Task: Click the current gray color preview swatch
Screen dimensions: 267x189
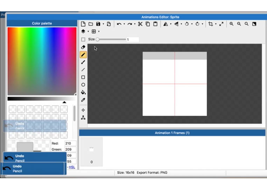Action: coord(25,147)
